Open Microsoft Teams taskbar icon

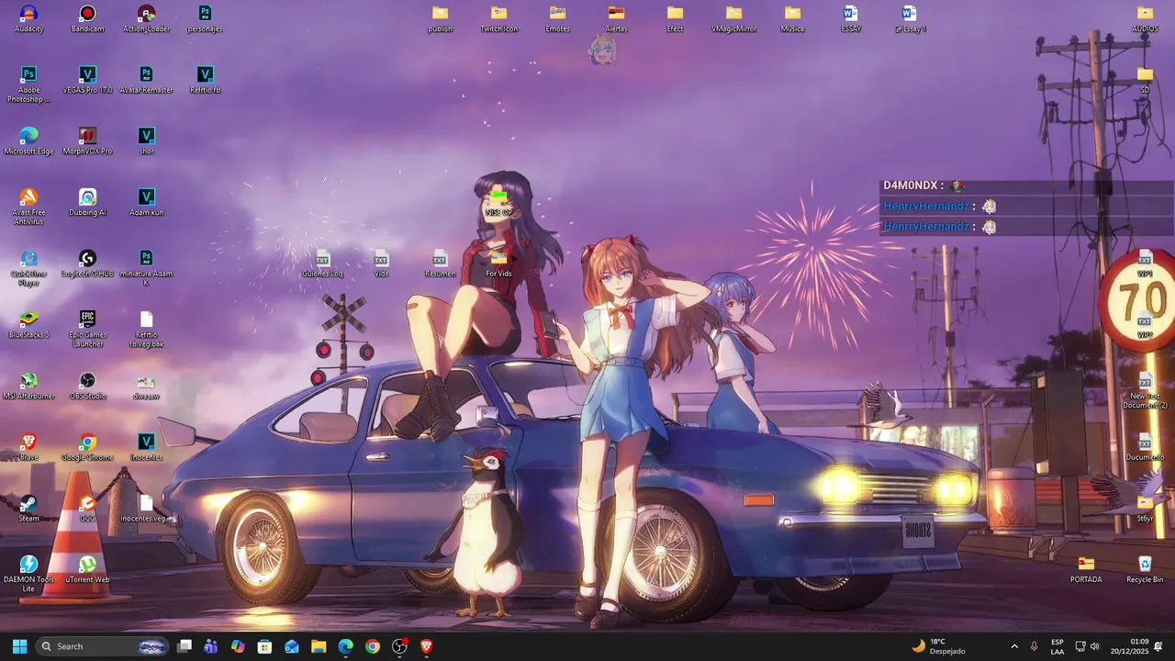click(x=210, y=646)
